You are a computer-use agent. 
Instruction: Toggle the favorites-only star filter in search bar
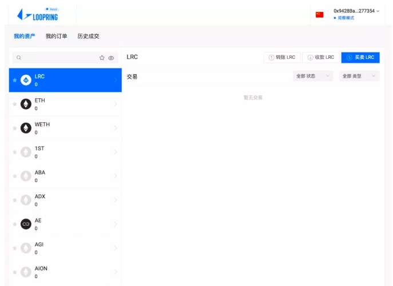[x=102, y=58]
